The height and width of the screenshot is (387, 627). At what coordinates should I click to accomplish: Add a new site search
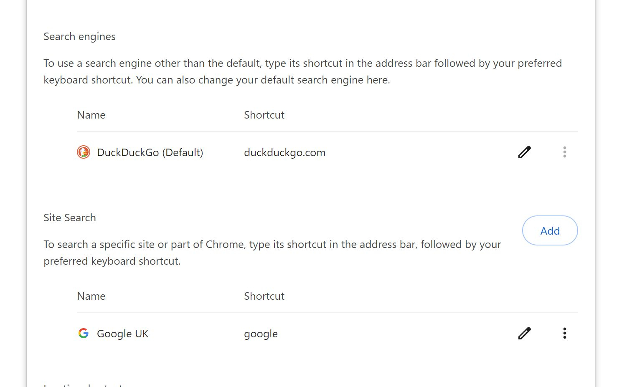(x=550, y=230)
